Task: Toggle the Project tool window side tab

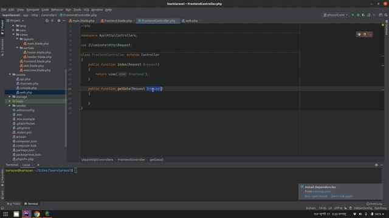Action: [2, 27]
